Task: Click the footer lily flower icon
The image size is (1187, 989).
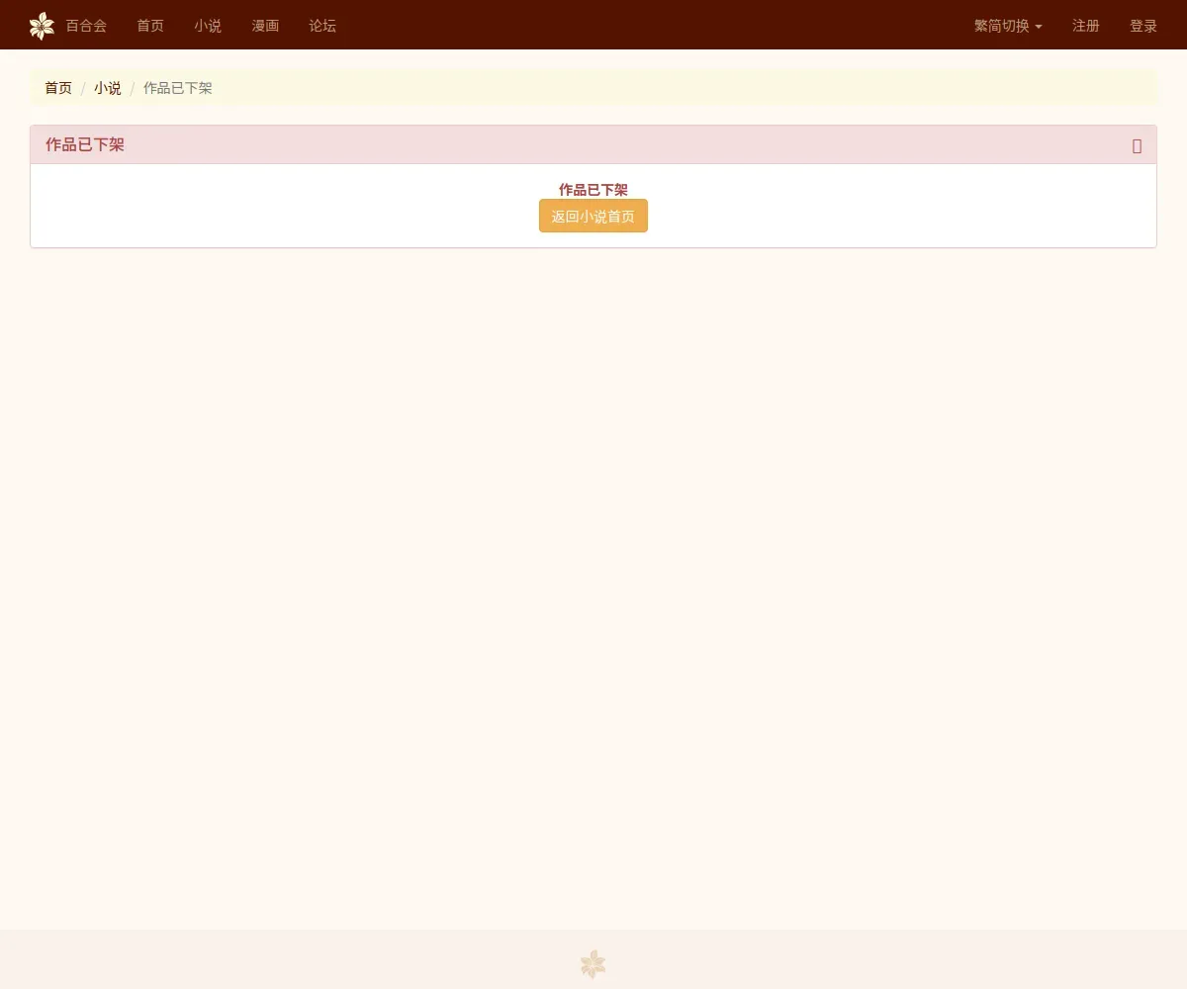Action: pyautogui.click(x=593, y=964)
